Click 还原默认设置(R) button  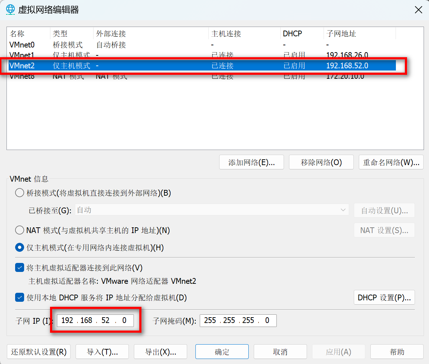point(39,352)
